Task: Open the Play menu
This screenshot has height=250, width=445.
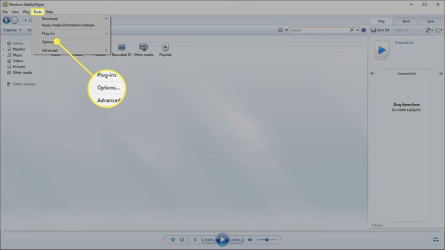Action: (x=26, y=12)
